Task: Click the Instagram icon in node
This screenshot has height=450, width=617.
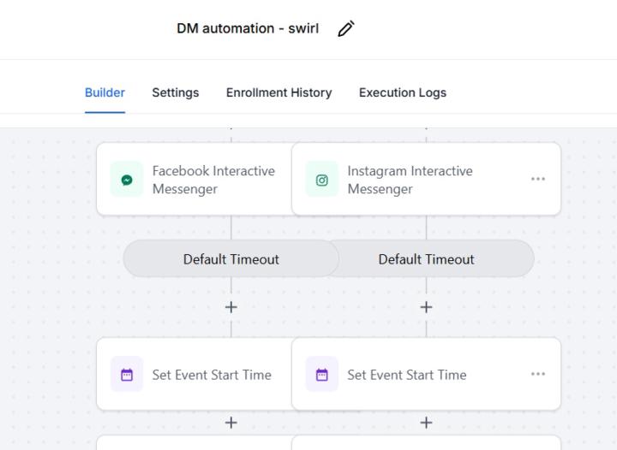Action: [x=322, y=180]
